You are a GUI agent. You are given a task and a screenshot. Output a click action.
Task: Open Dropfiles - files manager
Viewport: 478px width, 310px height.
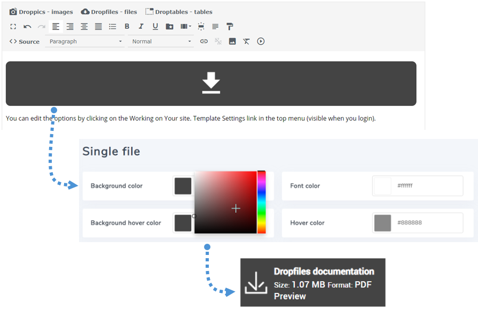tap(109, 12)
